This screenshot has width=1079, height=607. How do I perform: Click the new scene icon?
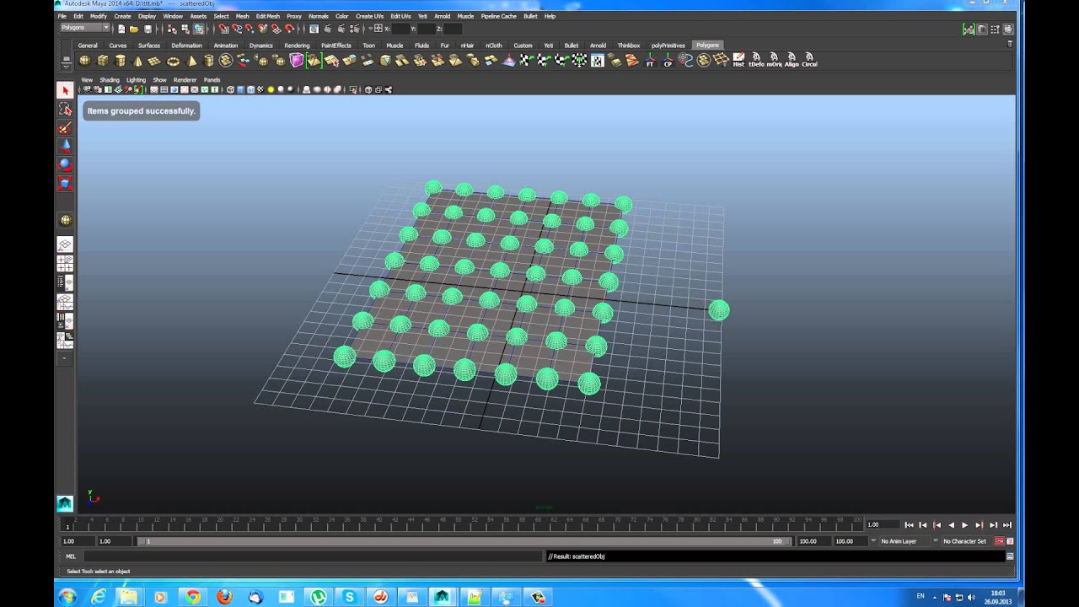click(x=121, y=28)
